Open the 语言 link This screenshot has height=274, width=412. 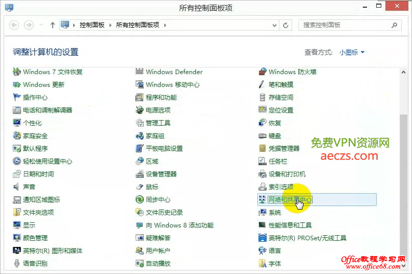coord(274,250)
